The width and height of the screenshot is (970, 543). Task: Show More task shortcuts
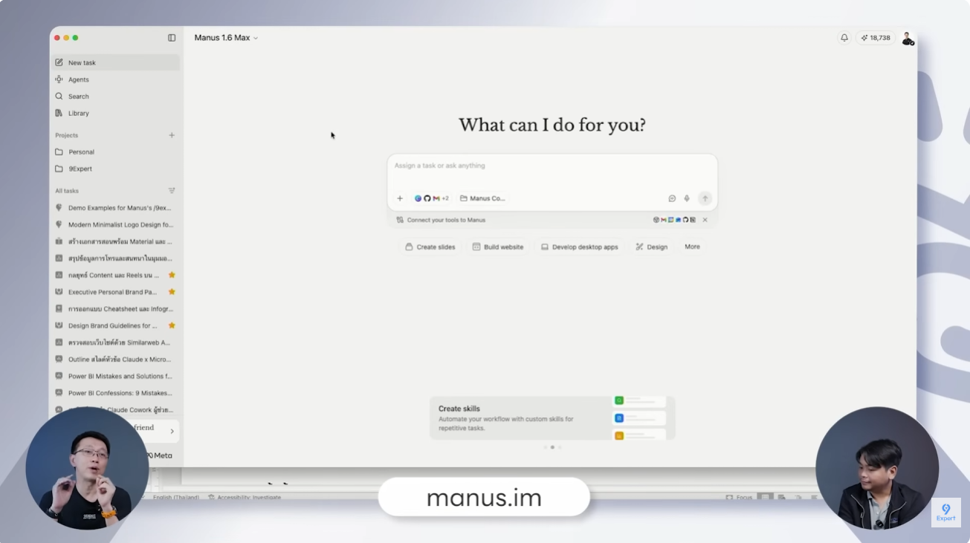[692, 247]
